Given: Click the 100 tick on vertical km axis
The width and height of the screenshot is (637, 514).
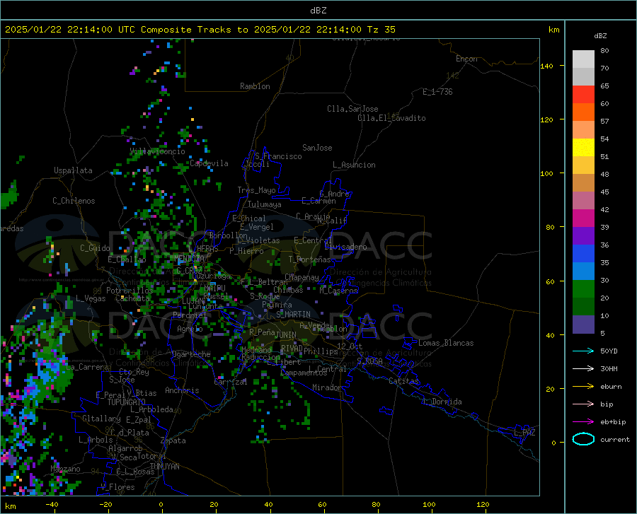Looking at the screenshot, I should tap(547, 173).
